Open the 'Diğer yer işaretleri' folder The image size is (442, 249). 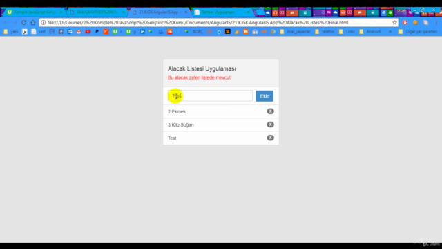pyautogui.click(x=419, y=32)
